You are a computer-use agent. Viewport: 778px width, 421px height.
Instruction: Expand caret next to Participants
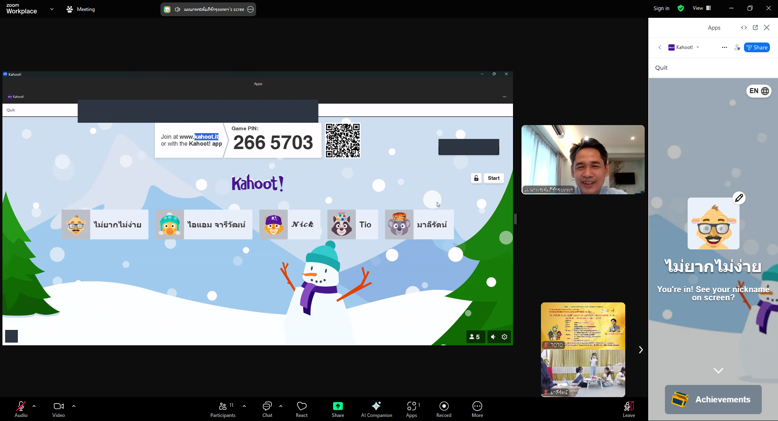[x=244, y=406]
